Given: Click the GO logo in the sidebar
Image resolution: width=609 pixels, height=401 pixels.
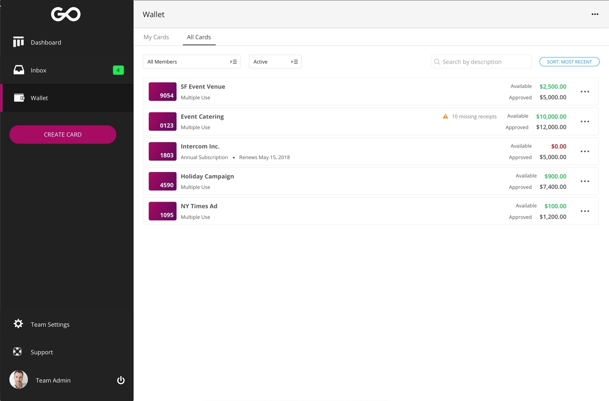Looking at the screenshot, I should 66,14.
